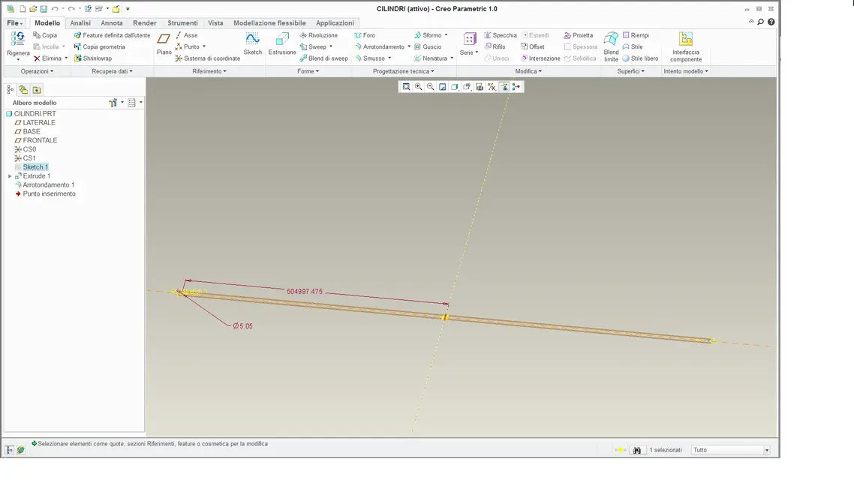The height and width of the screenshot is (480, 854).
Task: Click the Refit view icon in graphics toolbar
Action: [x=406, y=86]
